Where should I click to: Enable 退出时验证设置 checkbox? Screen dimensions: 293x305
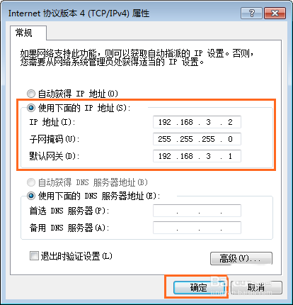[34, 256]
